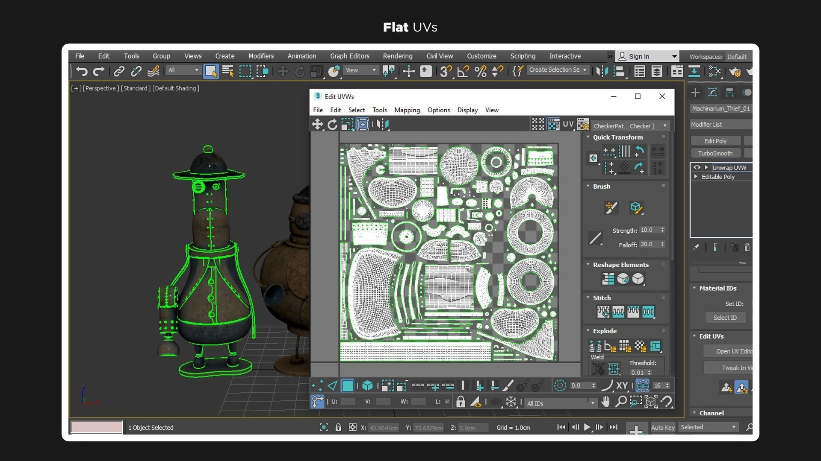Expand the Editable Poly stack entry
This screenshot has width=821, height=461.
tap(696, 177)
